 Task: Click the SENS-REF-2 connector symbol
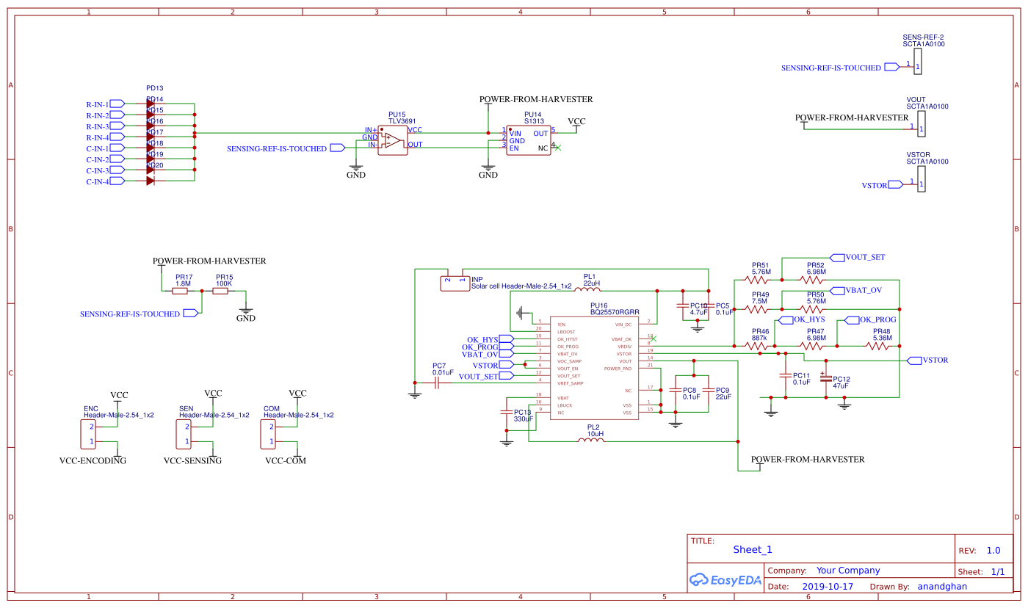[x=918, y=66]
